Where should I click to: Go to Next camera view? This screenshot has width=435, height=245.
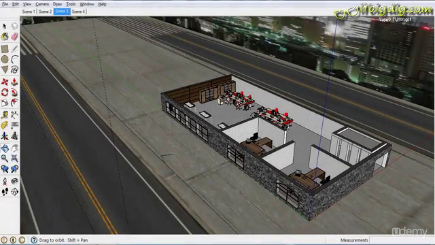(x=14, y=169)
